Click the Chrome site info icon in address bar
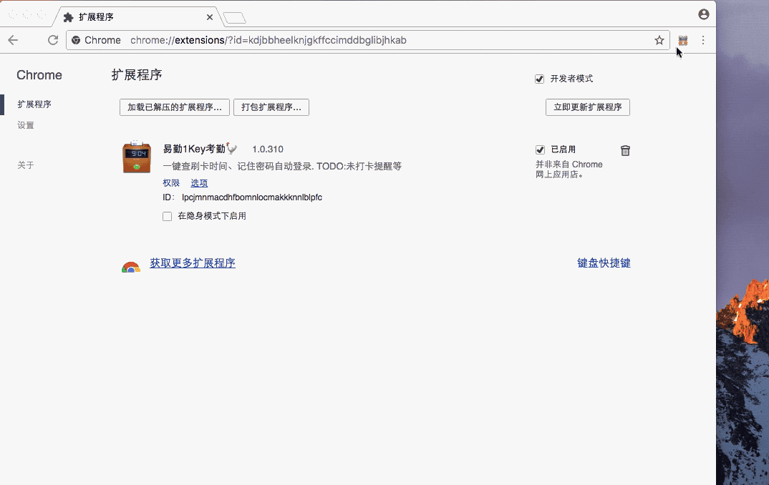Image resolution: width=769 pixels, height=485 pixels. (x=76, y=40)
